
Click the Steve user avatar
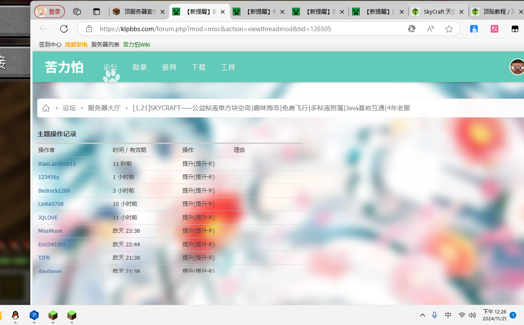click(x=517, y=67)
